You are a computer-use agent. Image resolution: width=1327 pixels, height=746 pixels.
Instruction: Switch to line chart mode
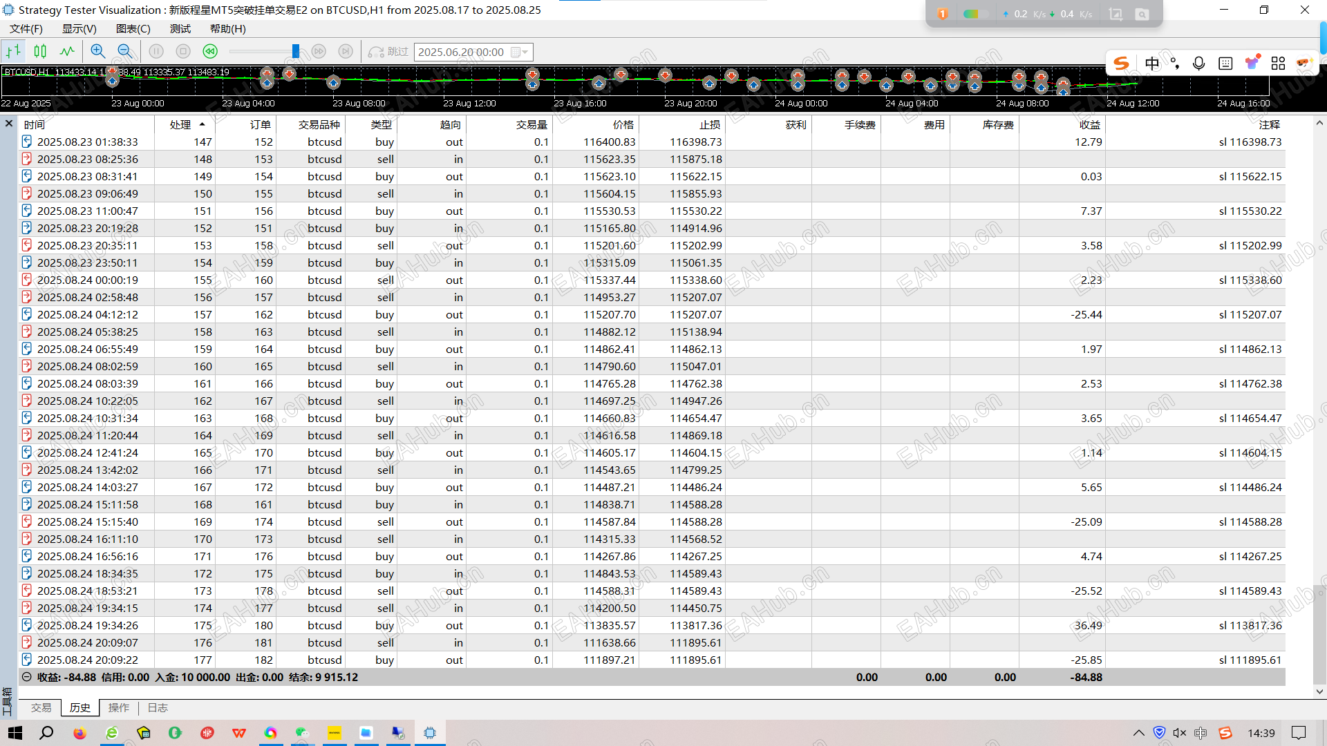click(67, 51)
